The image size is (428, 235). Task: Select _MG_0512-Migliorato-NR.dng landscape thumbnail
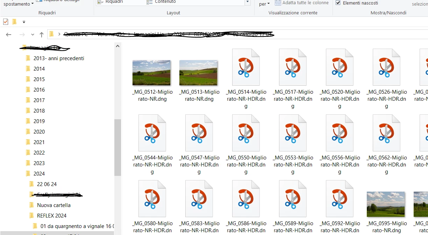tap(151, 73)
